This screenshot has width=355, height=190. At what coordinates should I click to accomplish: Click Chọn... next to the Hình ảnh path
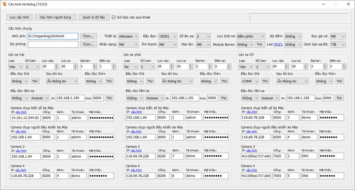point(88,36)
